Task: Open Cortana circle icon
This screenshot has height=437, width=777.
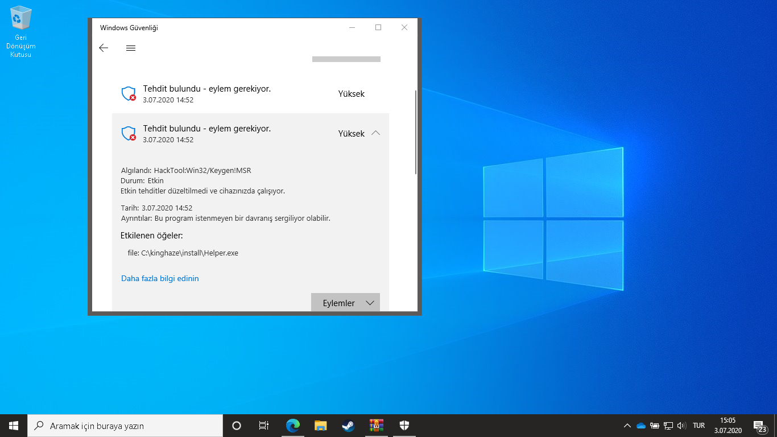Action: click(x=237, y=425)
